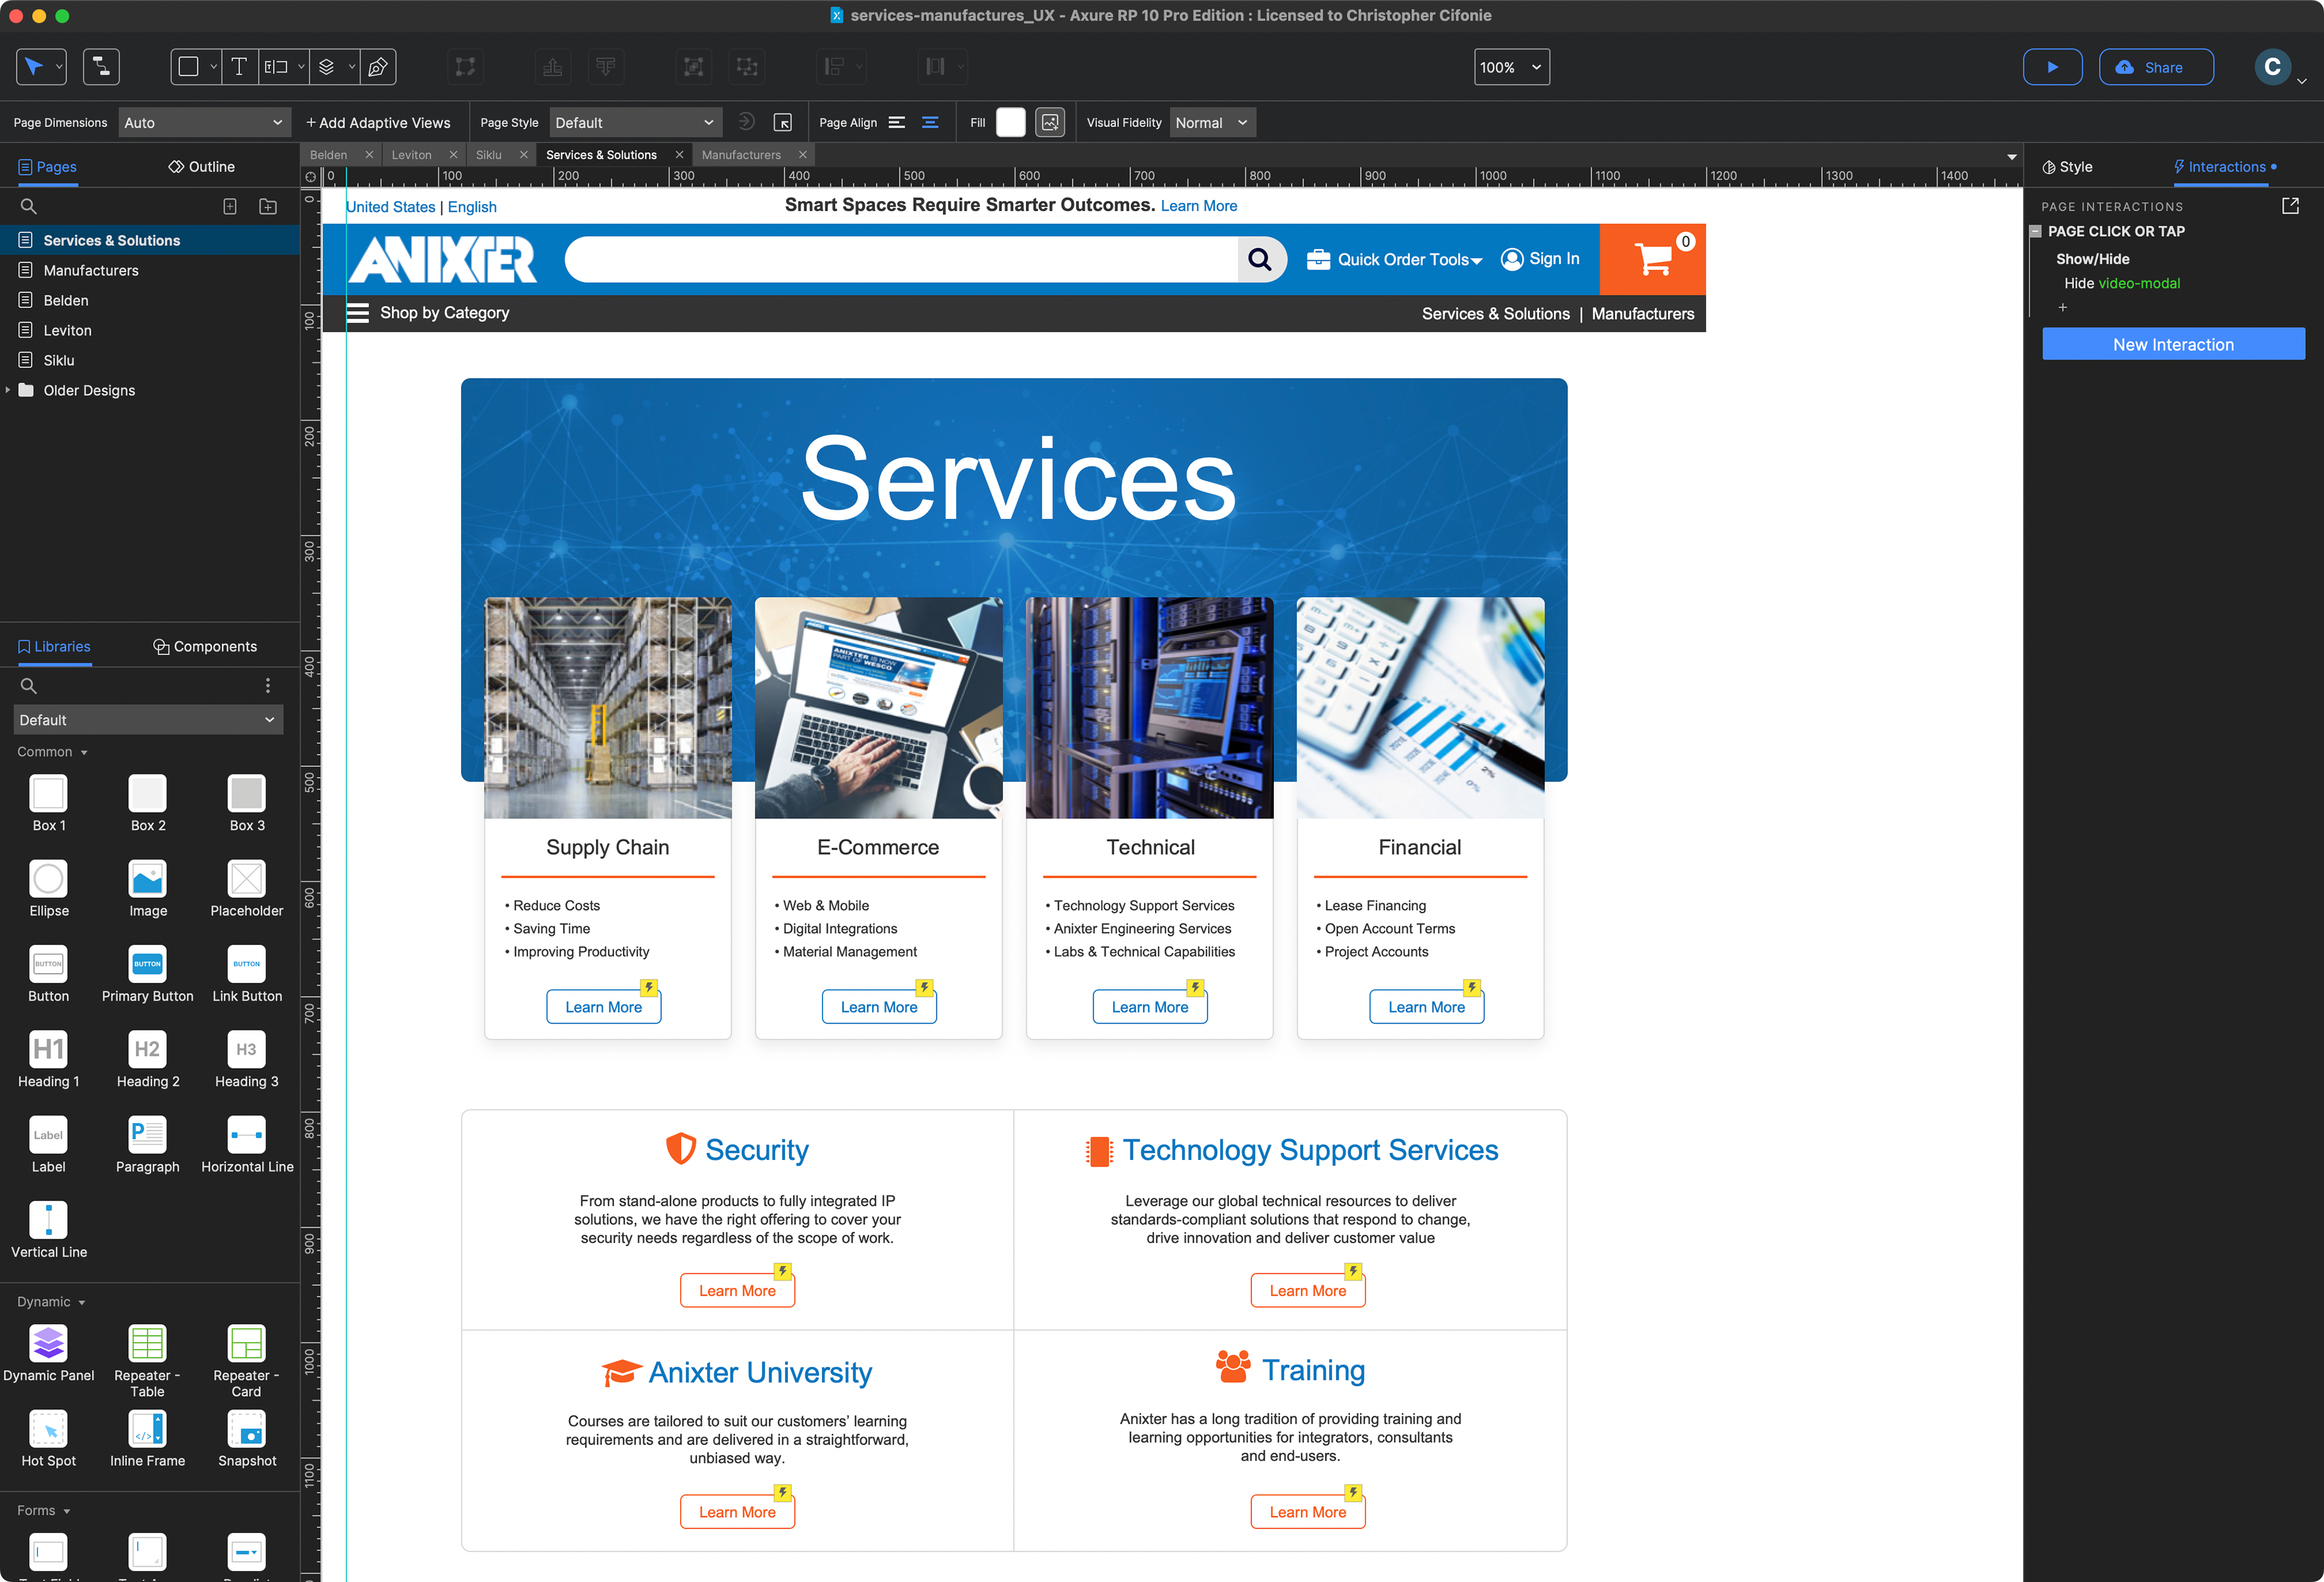Click the add action plus sign

click(2062, 308)
